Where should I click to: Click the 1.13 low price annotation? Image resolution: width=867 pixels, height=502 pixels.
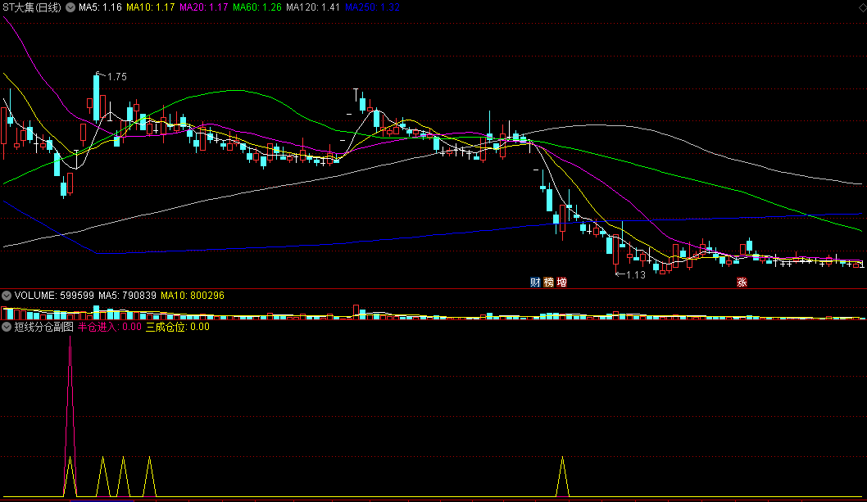point(635,275)
